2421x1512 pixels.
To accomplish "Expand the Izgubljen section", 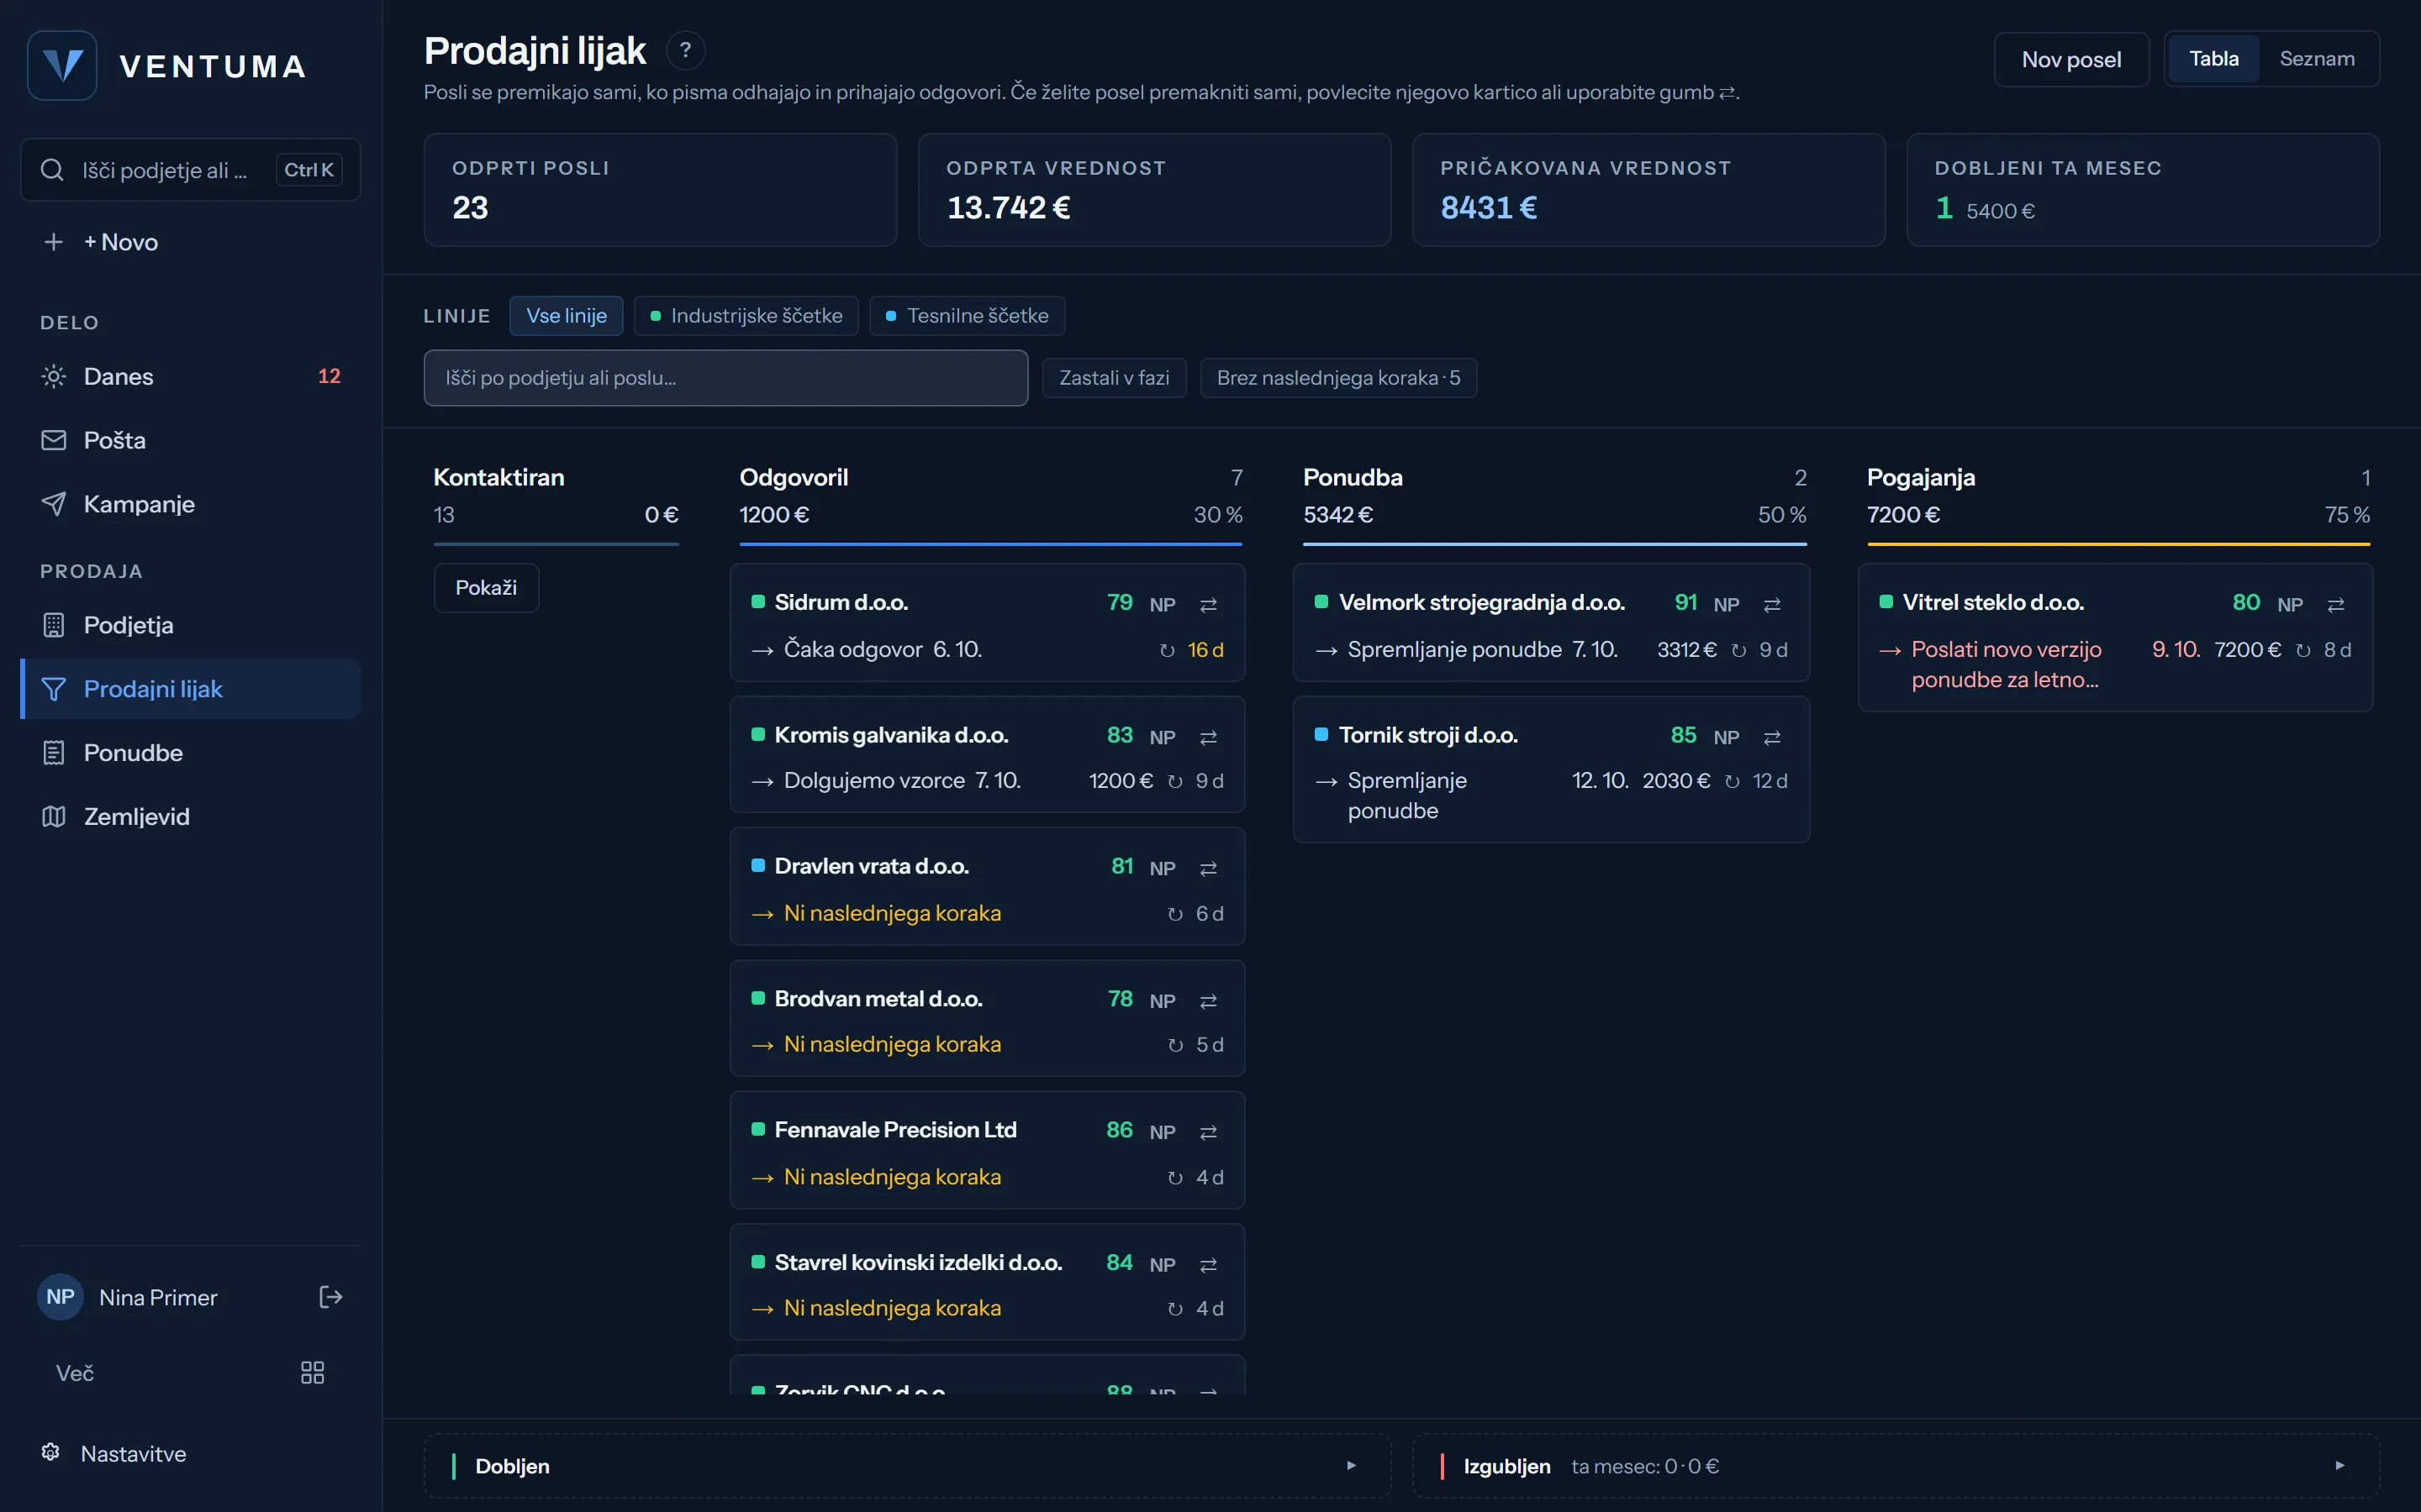I will click(1895, 1466).
